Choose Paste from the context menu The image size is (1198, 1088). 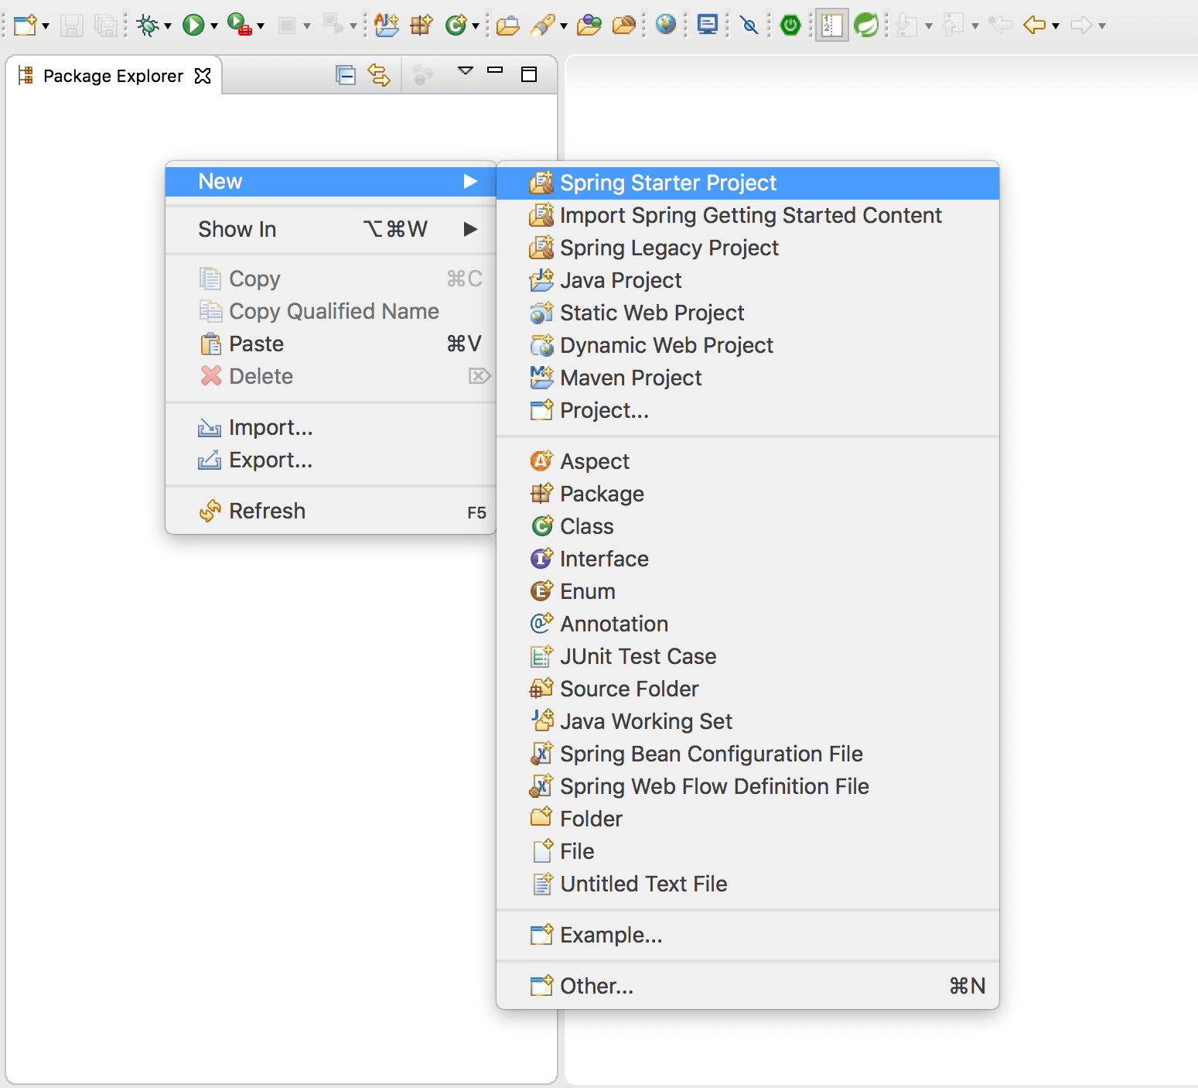pos(331,344)
